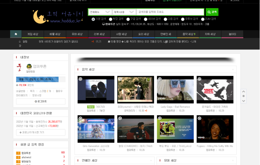Click the blue level experience progress bar
This screenshot has width=260, height=165.
37,79
